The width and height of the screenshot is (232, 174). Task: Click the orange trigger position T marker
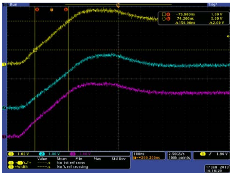(x=51, y=9)
